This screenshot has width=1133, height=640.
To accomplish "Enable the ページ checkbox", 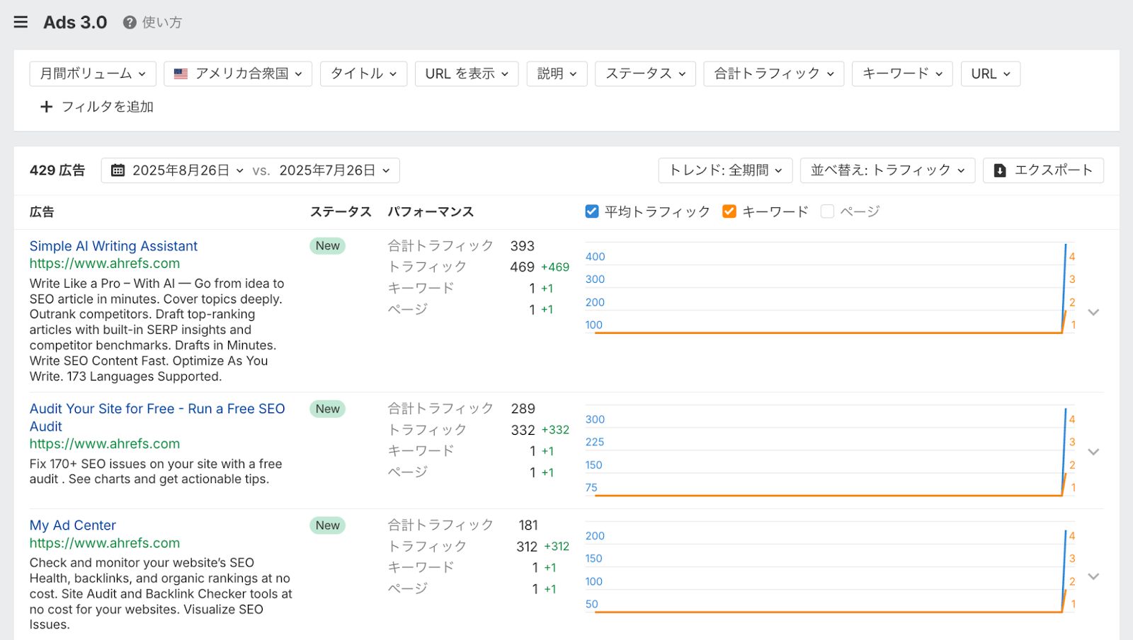I will 827,211.
